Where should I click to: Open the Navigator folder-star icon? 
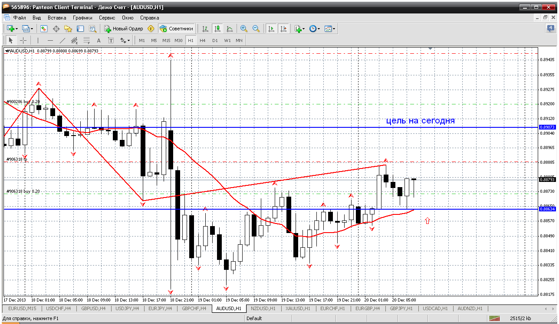[x=68, y=29]
